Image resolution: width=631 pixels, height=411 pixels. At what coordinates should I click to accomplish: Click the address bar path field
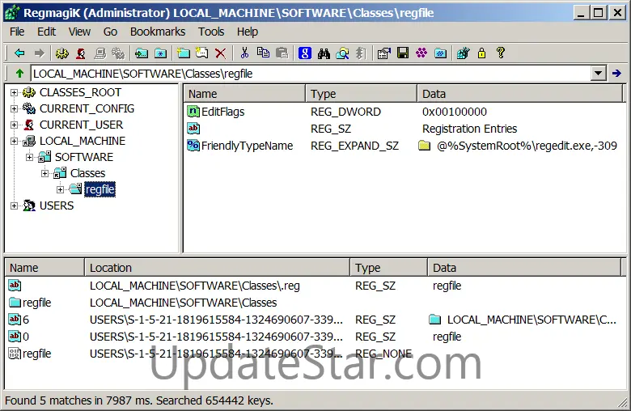pos(311,74)
